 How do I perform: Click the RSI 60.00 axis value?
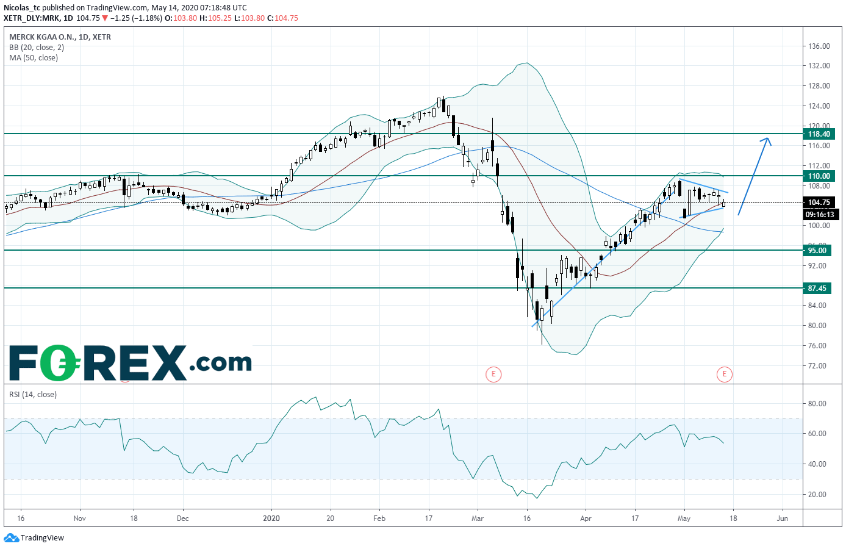point(817,434)
